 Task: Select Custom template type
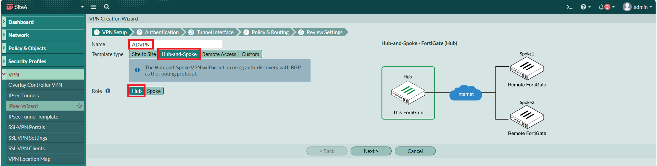tap(250, 54)
